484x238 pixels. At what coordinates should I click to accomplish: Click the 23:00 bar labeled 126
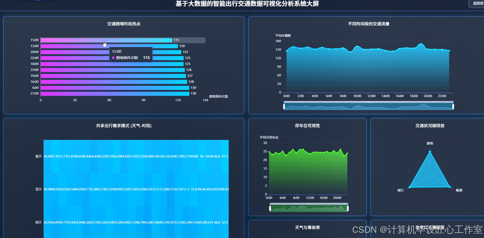(113, 70)
